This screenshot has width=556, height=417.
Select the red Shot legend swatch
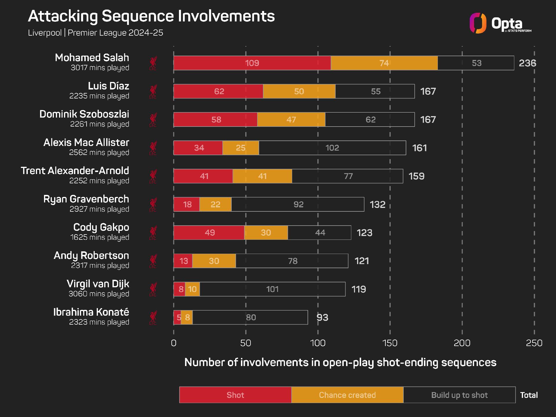click(x=235, y=395)
